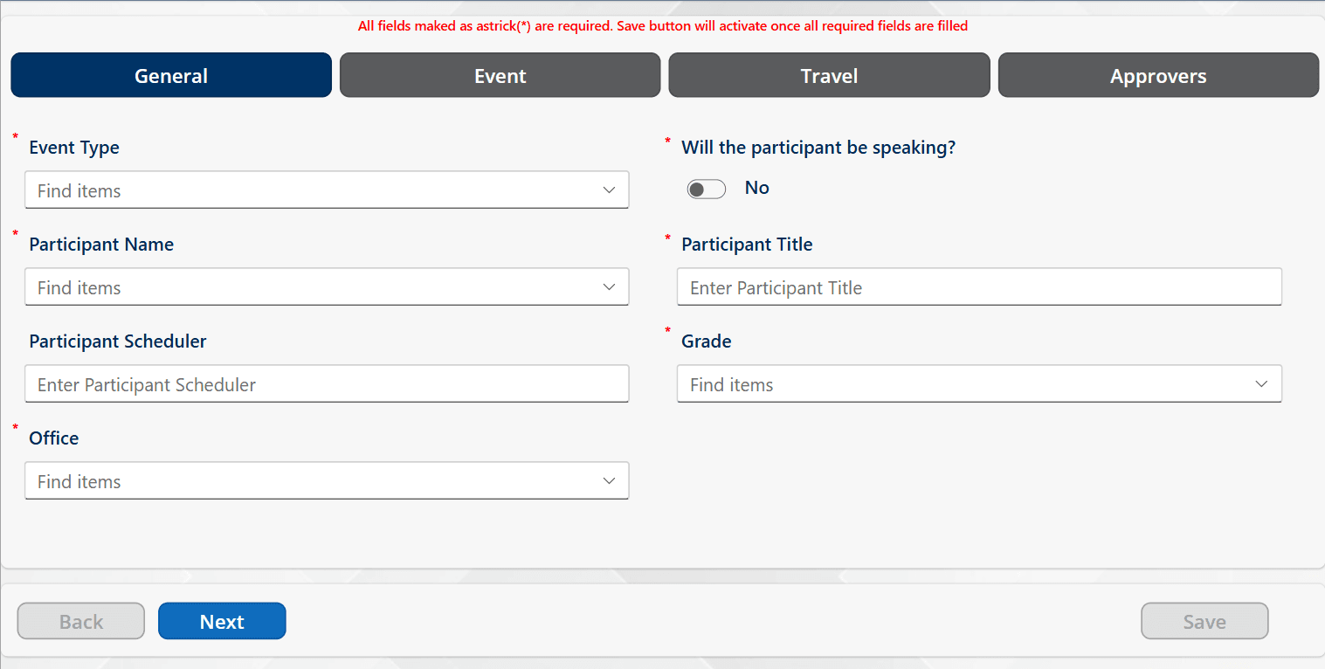Image resolution: width=1325 pixels, height=669 pixels.
Task: Open the Office find items combo box
Action: pyautogui.click(x=327, y=480)
